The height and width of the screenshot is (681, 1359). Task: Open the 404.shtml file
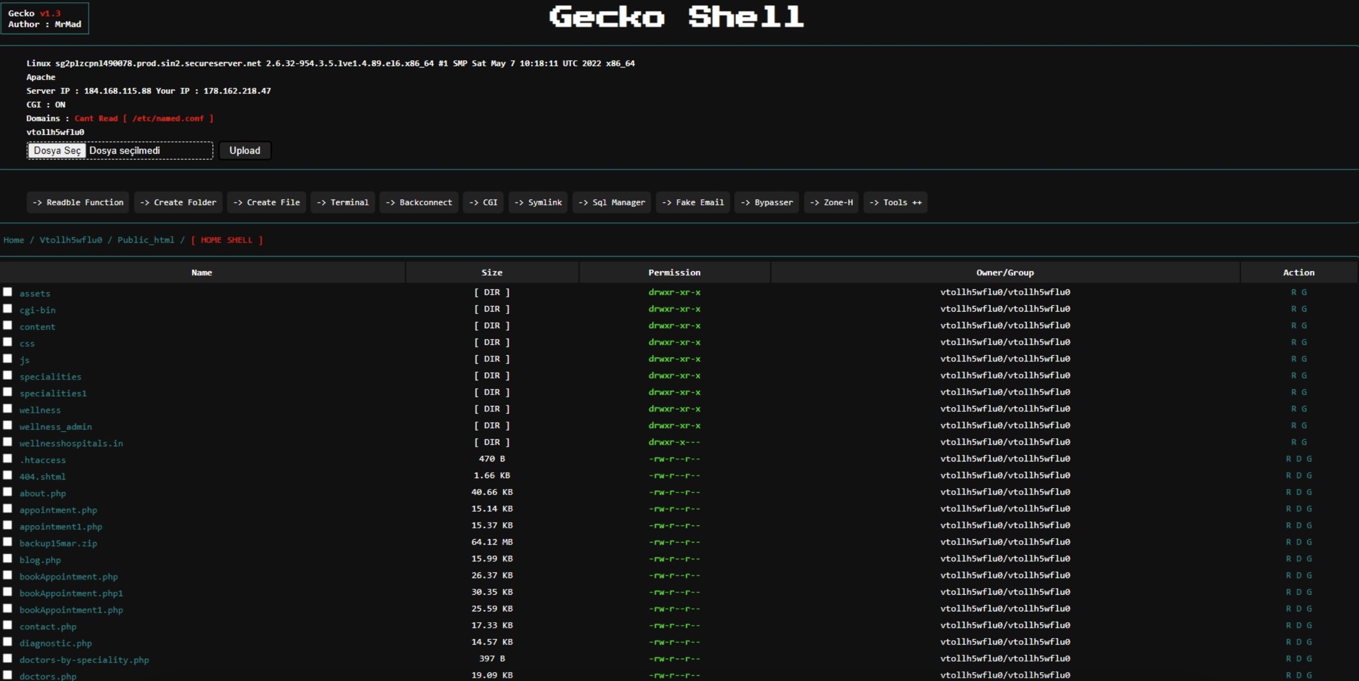(x=43, y=477)
